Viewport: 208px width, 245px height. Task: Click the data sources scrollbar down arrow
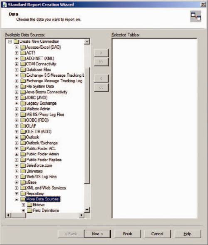[87, 210]
